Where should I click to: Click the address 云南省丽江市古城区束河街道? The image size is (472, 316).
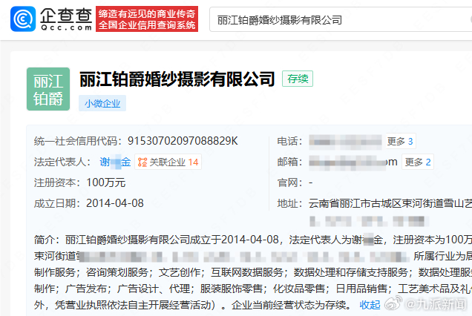pos(390,203)
